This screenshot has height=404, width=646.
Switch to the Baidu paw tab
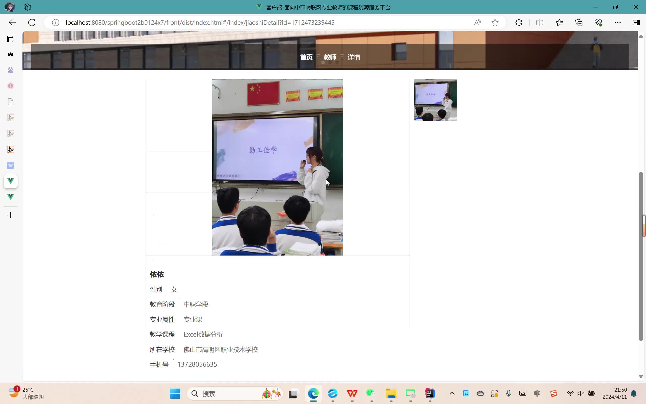(x=10, y=70)
